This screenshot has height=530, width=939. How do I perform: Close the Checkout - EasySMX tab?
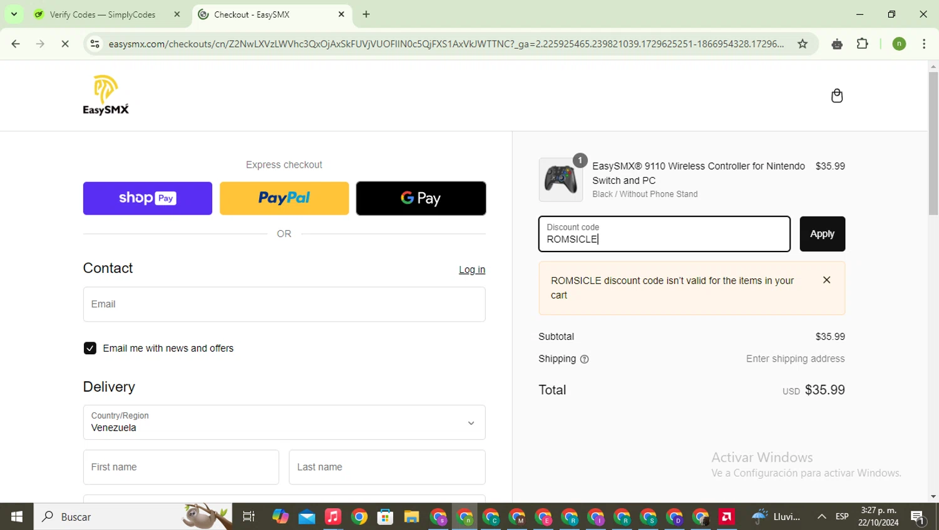click(341, 14)
